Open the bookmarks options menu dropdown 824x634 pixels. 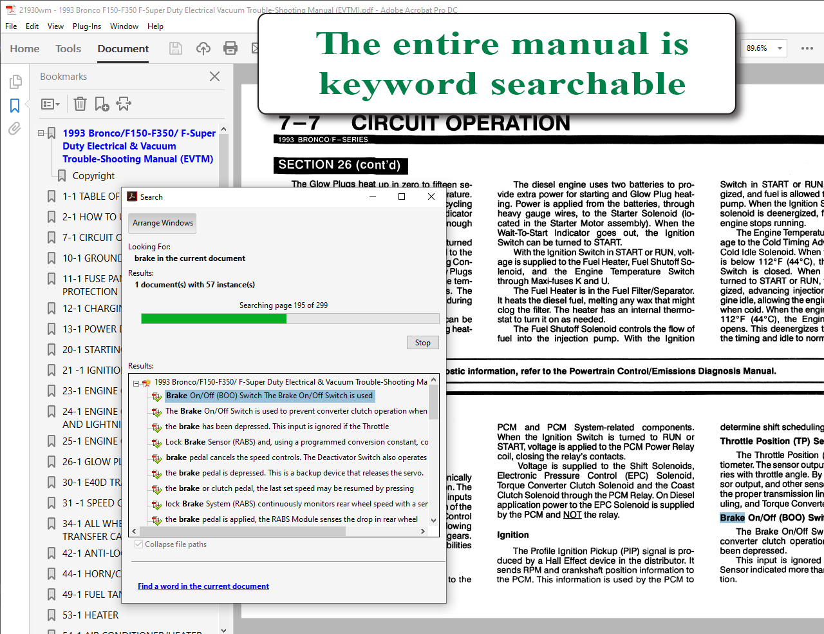[51, 104]
